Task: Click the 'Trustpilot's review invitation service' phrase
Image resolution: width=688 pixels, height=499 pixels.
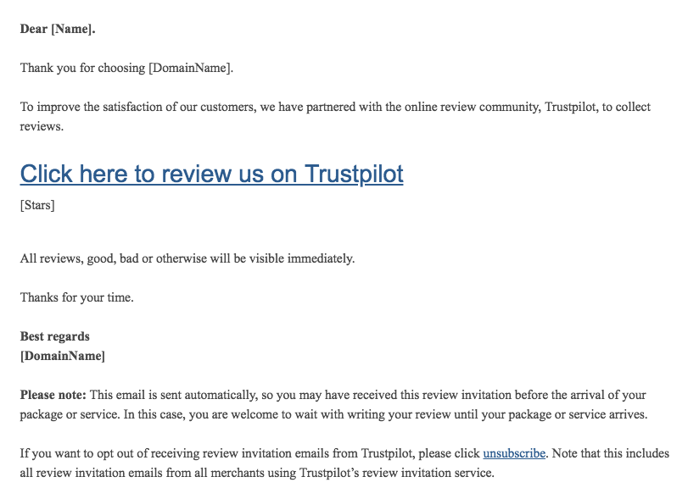Action: pyautogui.click(x=397, y=473)
